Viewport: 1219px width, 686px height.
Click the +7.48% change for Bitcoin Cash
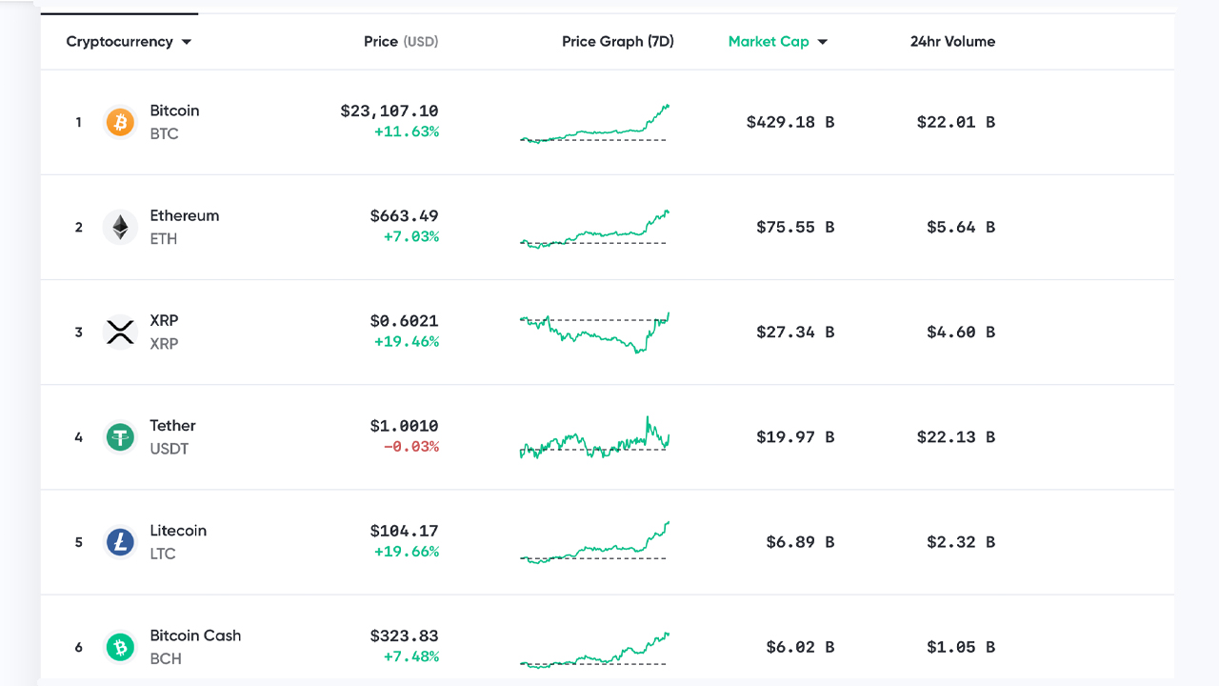pos(411,656)
